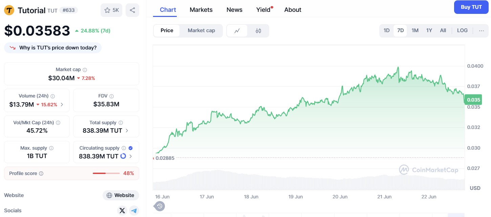Switch to line chart view icon
The width and height of the screenshot is (491, 217).
click(x=237, y=31)
